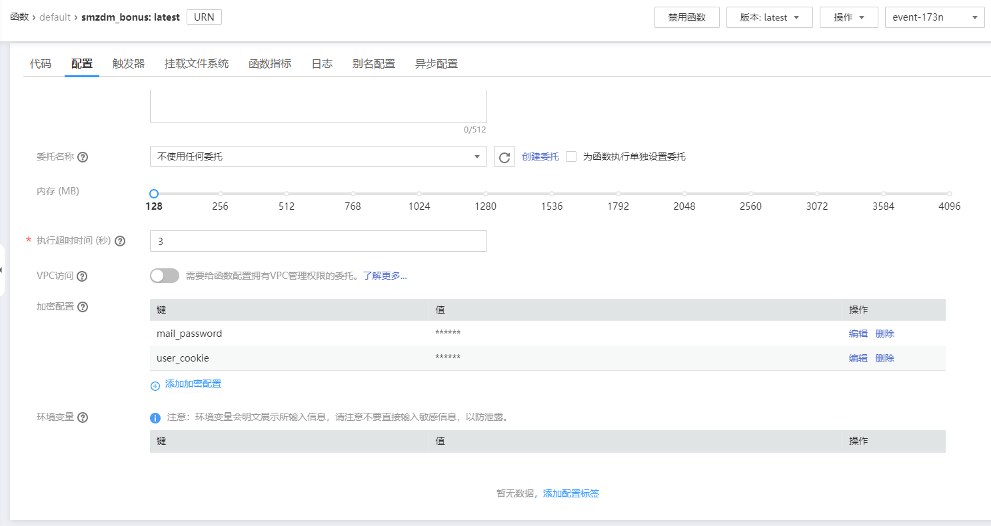
Task: Enable the VPC访问 switch
Action: click(165, 276)
